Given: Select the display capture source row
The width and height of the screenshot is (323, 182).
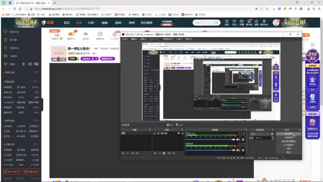Looking at the screenshot, I should coord(168,133).
